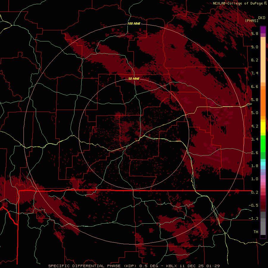The width and height of the screenshot is (268, 268).
Task: Click the cyan band of the color scale
Action: point(263,164)
